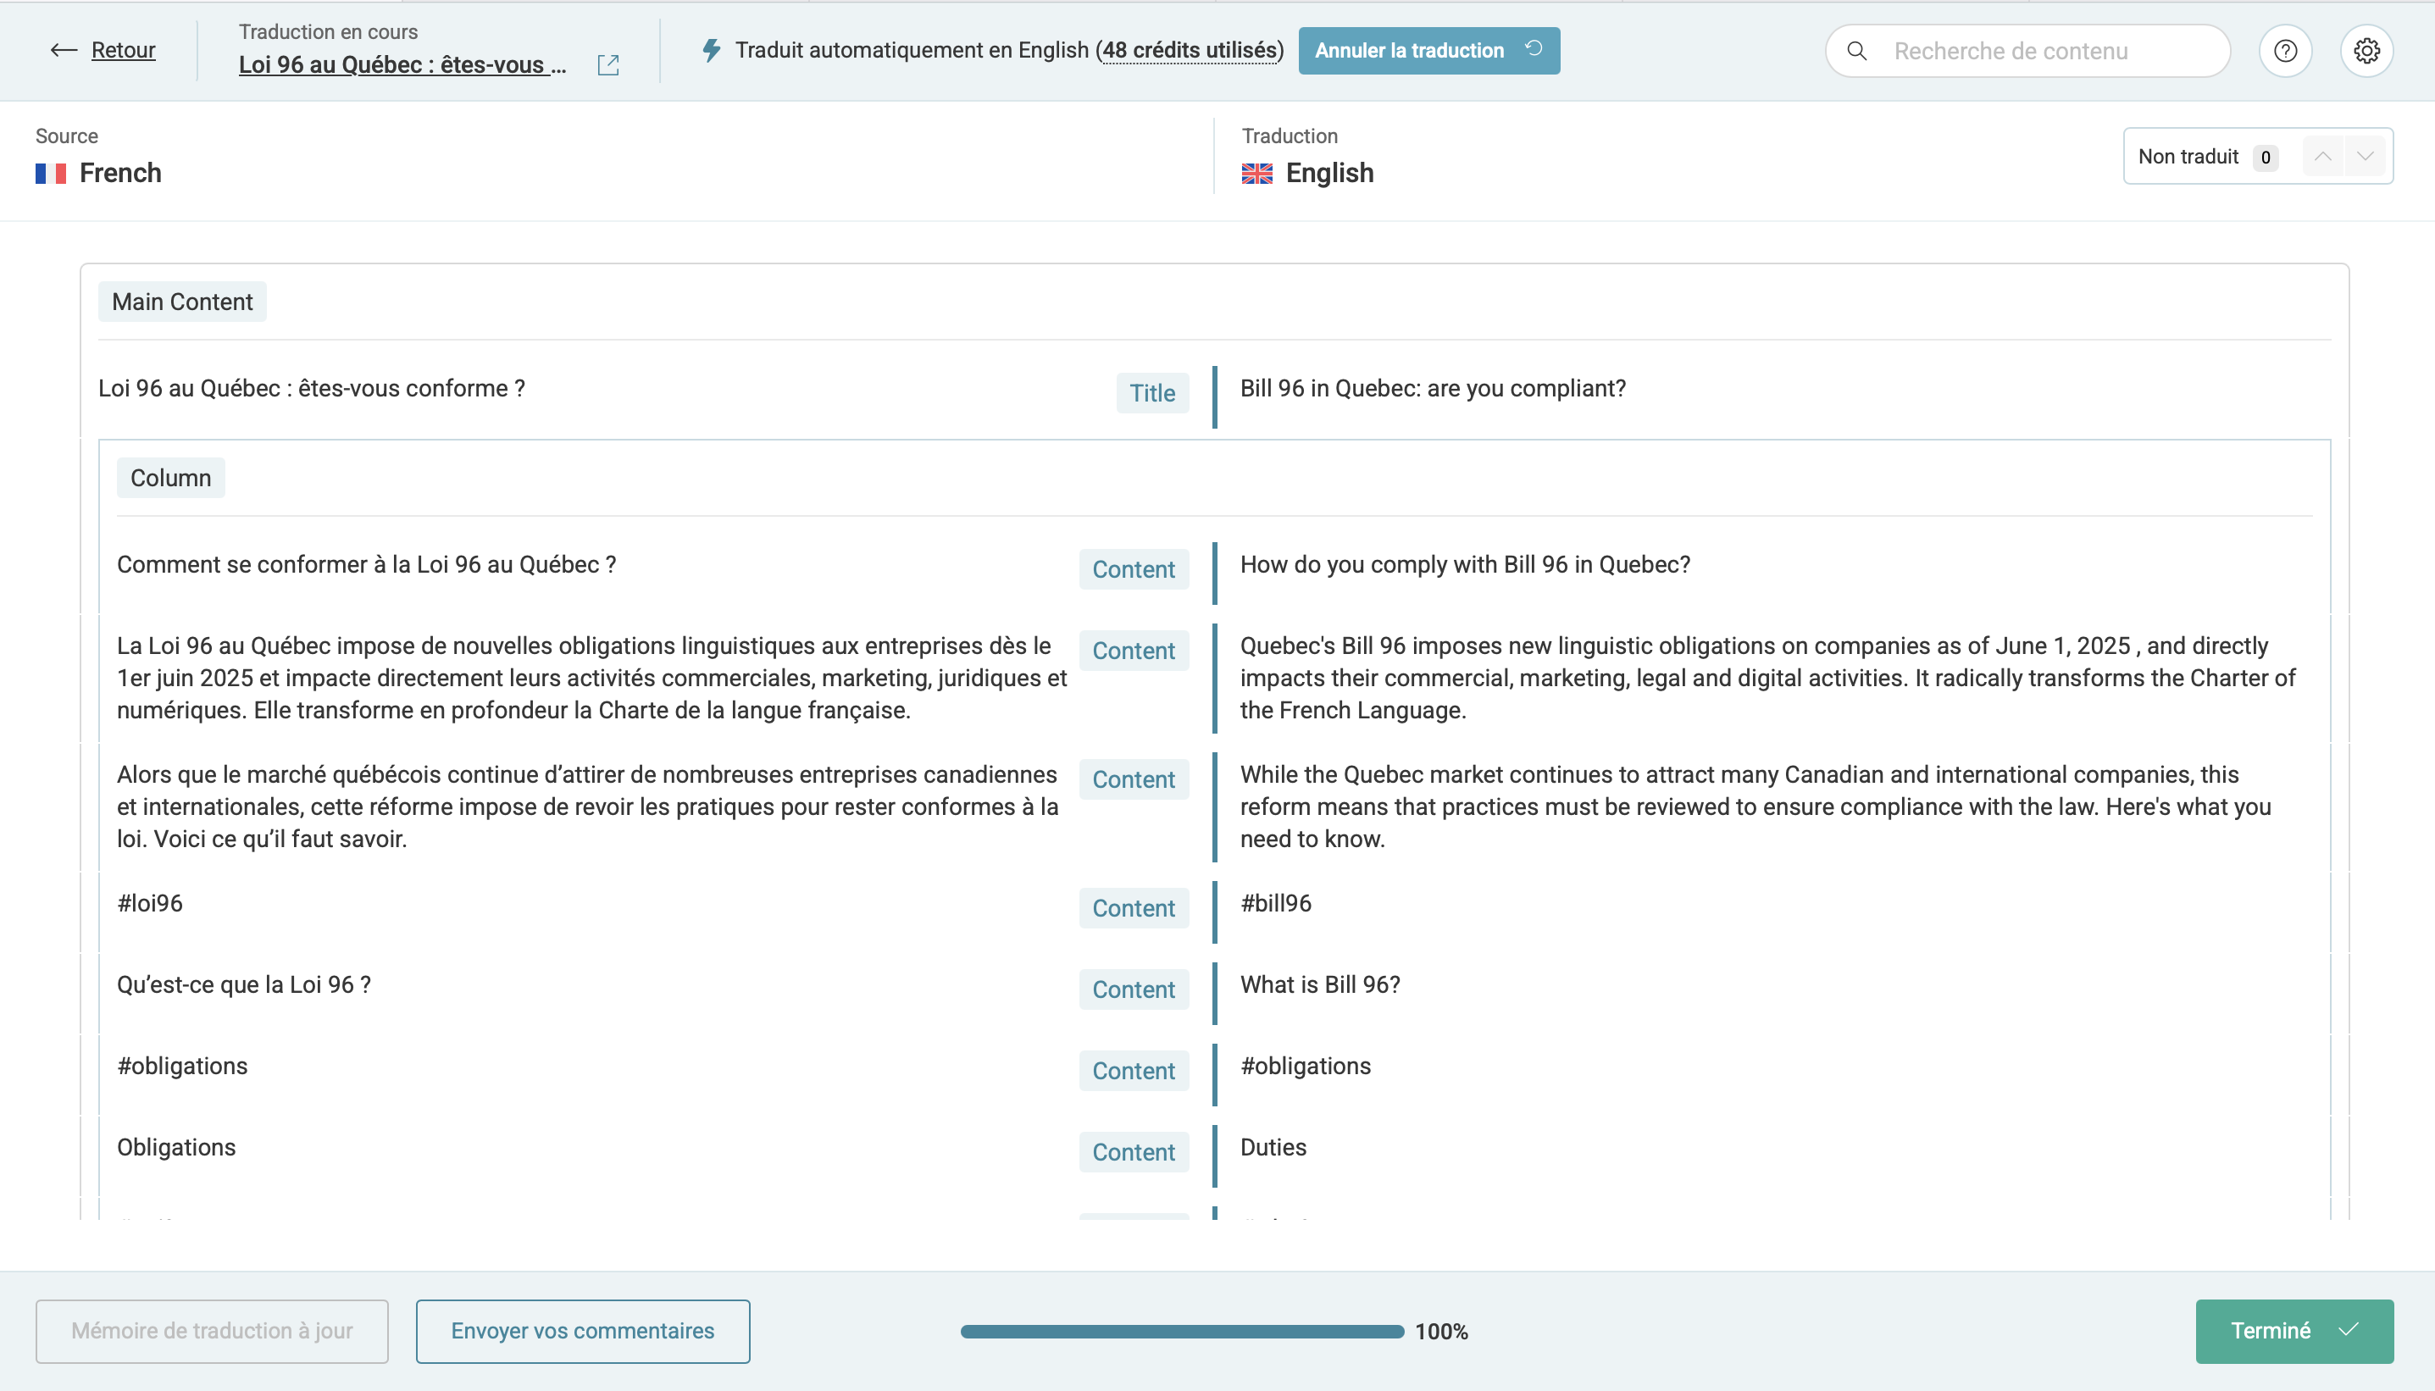Click Envoyer vos commentaires button
Viewport: 2435px width, 1391px height.
click(583, 1331)
